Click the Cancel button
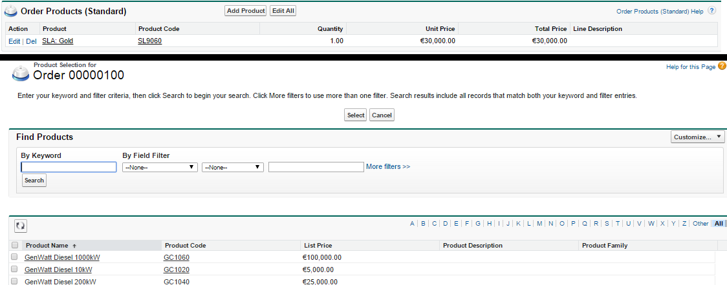Viewport: 727px width, 285px height. pos(382,115)
